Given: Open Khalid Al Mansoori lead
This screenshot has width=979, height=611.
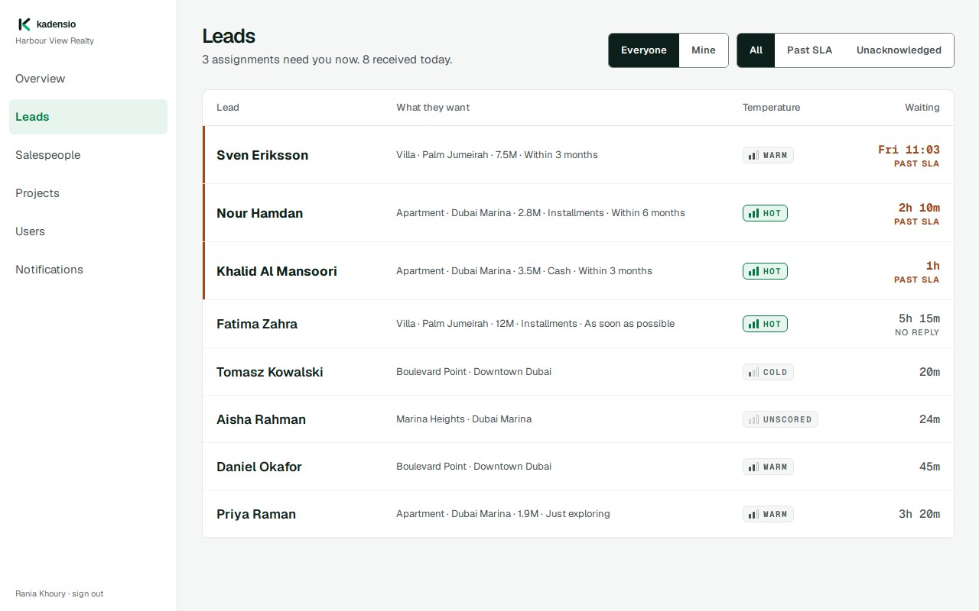Looking at the screenshot, I should click(578, 271).
